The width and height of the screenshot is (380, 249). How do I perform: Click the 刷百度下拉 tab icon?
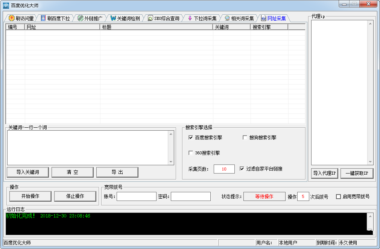(x=43, y=18)
